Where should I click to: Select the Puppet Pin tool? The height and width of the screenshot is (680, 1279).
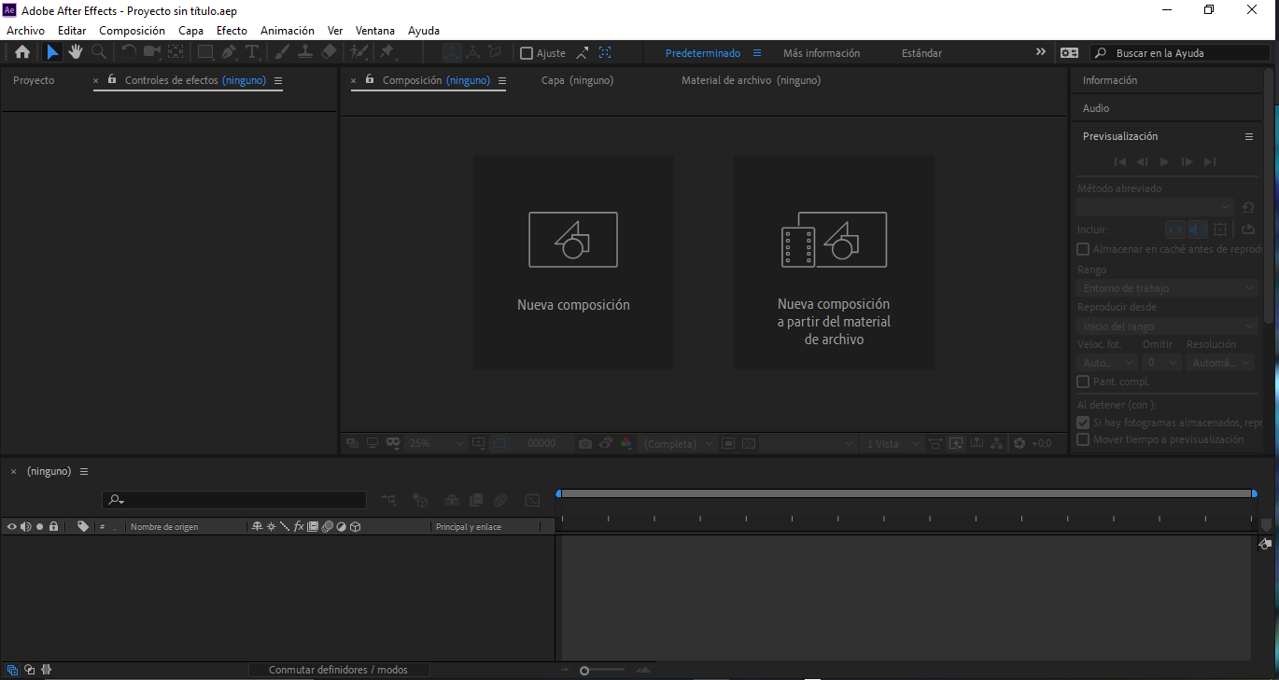pos(387,52)
